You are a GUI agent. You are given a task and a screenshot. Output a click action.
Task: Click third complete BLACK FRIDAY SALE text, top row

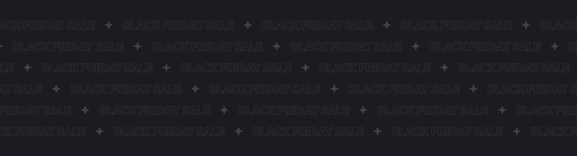pos(456,25)
